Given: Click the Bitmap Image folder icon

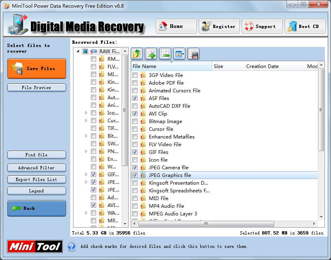Looking at the screenshot, I should tap(143, 121).
